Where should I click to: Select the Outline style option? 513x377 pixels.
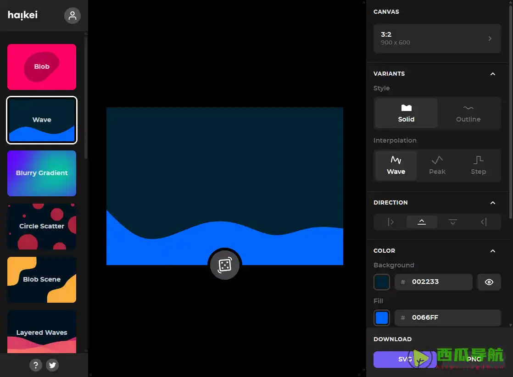[468, 113]
